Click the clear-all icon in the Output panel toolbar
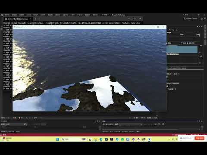Screen dimensions: 207x155 tap(156, 124)
